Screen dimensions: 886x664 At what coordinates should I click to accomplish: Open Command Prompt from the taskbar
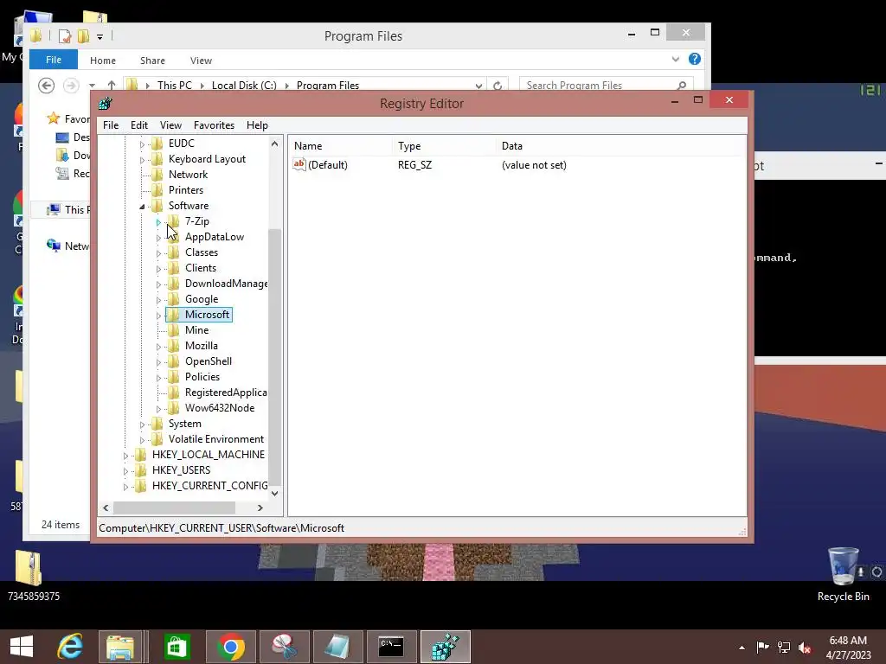(391, 647)
